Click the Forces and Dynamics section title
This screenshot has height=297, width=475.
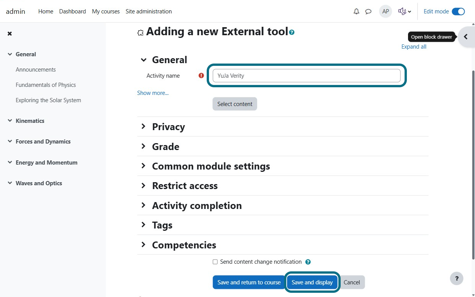(43, 141)
